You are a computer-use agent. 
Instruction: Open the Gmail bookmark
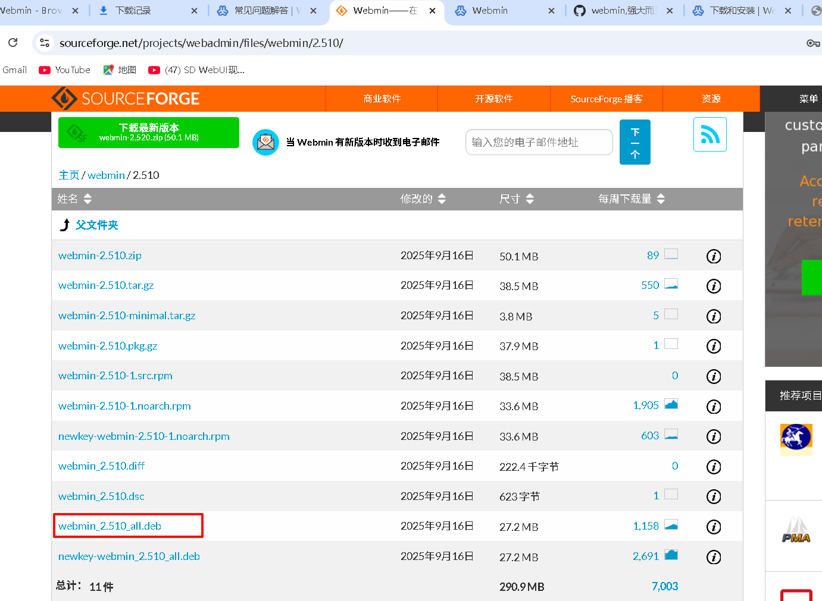coord(14,70)
